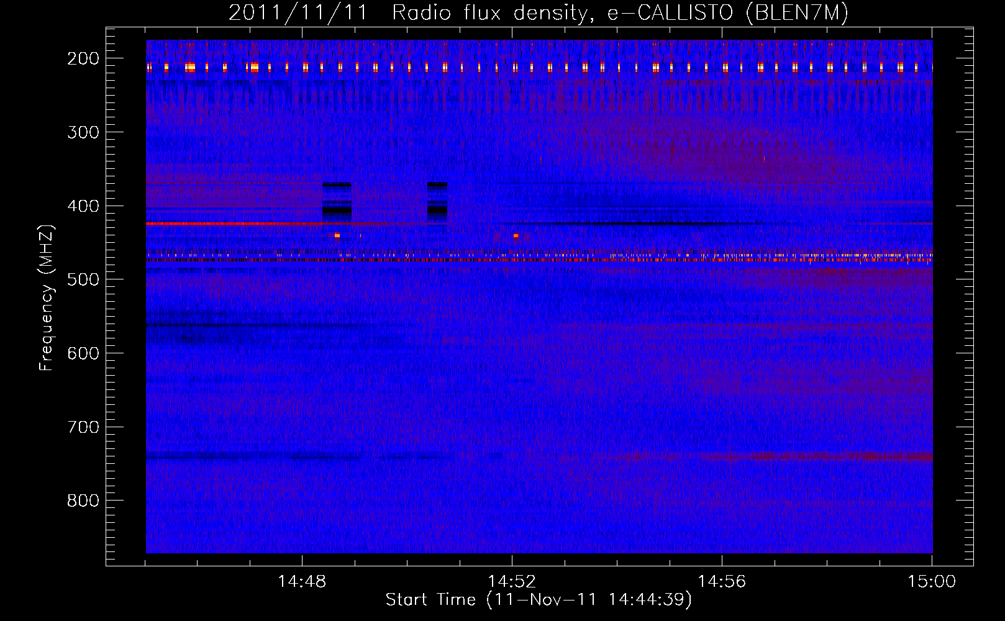Click the 500 frequency tick label
Image resolution: width=1005 pixels, height=621 pixels.
83,279
